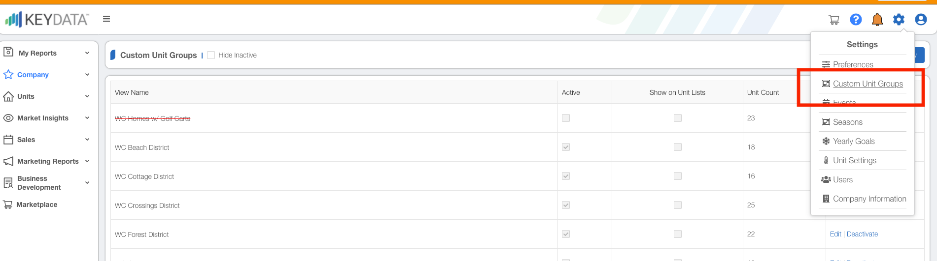
Task: Click the Sales calendar icon
Action: tap(8, 140)
